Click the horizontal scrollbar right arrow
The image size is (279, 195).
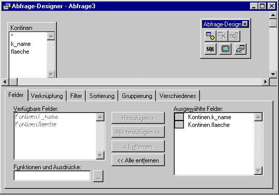[266, 82]
